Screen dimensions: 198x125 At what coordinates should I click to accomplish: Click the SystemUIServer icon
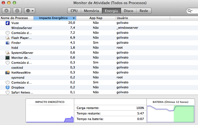point(8,53)
